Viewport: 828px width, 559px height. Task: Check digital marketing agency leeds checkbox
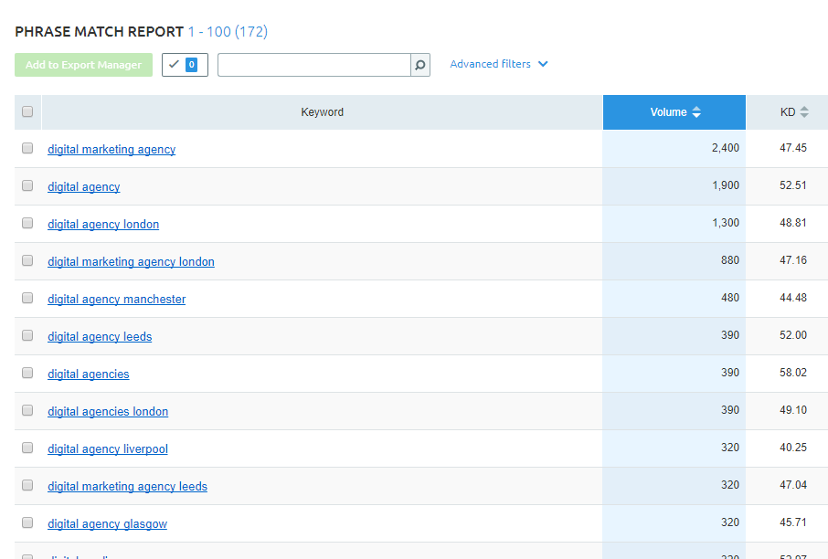coord(27,486)
